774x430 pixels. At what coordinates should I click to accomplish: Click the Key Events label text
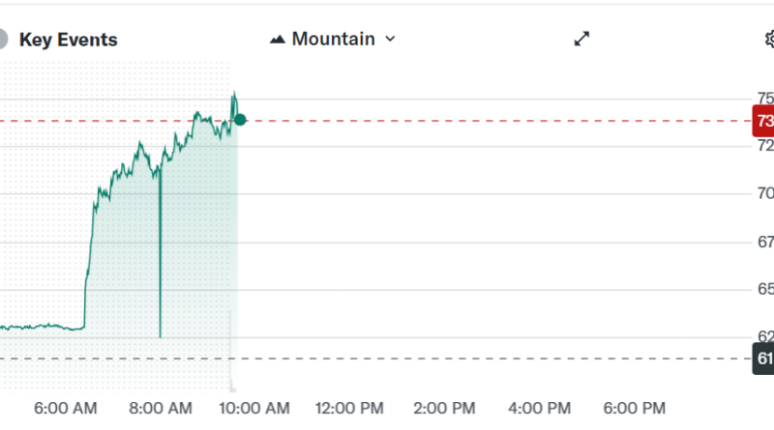(69, 40)
